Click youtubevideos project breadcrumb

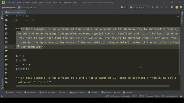[9, 7]
